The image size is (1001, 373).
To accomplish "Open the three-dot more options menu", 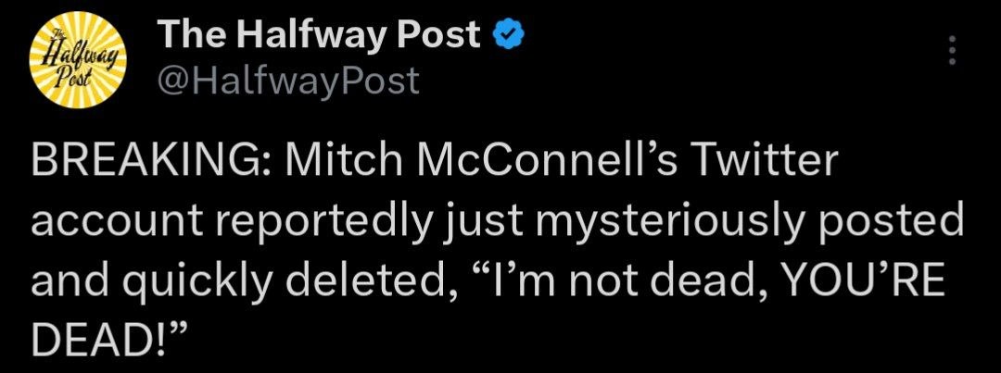I will point(952,50).
